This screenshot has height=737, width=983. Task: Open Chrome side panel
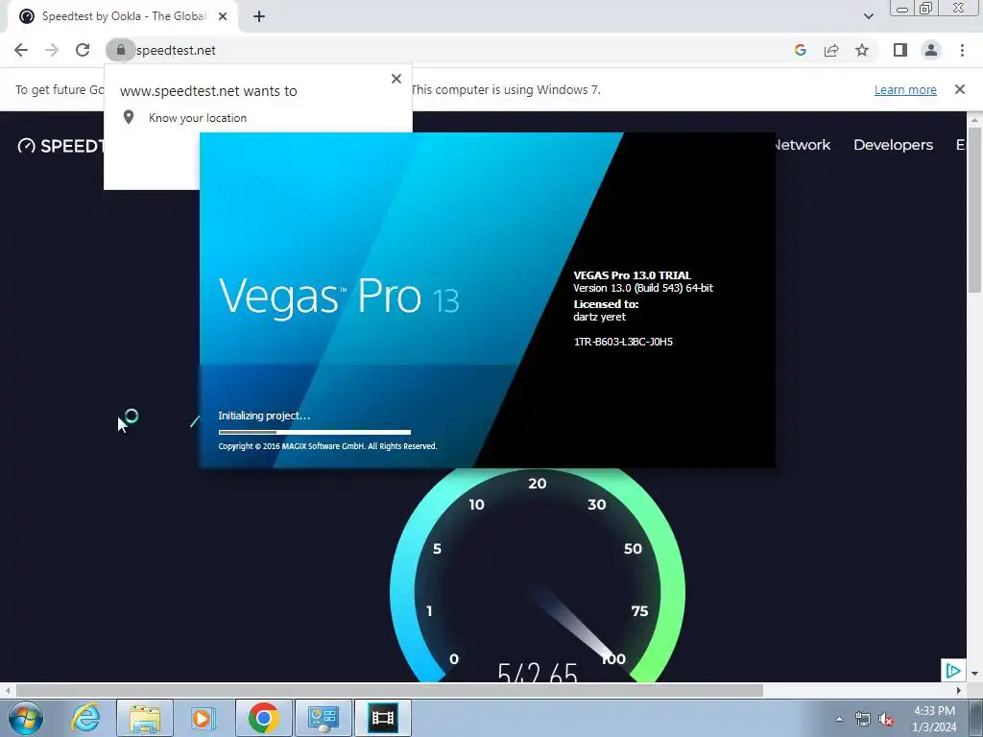900,50
